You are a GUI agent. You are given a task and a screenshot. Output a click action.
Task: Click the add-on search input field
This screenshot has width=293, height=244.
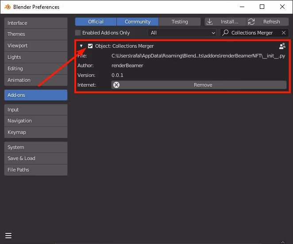[x=254, y=33]
